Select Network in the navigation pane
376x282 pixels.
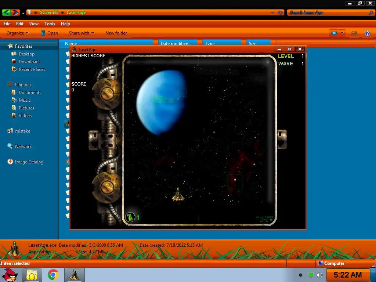coord(23,146)
